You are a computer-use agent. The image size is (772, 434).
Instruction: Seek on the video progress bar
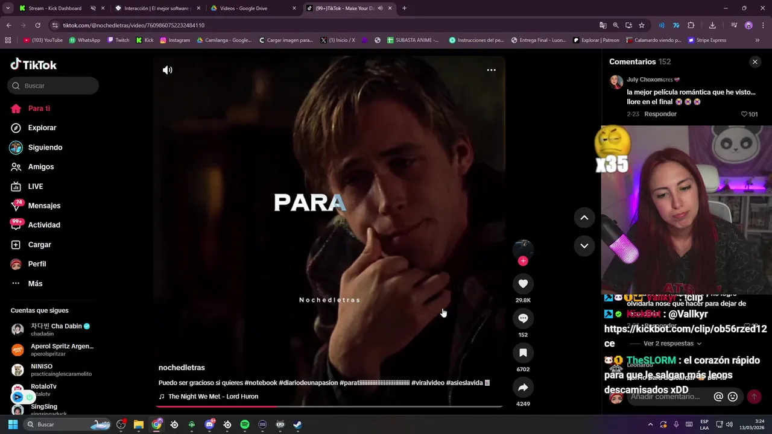[x=329, y=407]
